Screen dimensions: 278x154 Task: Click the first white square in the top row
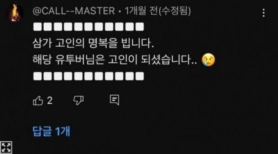[38, 27]
